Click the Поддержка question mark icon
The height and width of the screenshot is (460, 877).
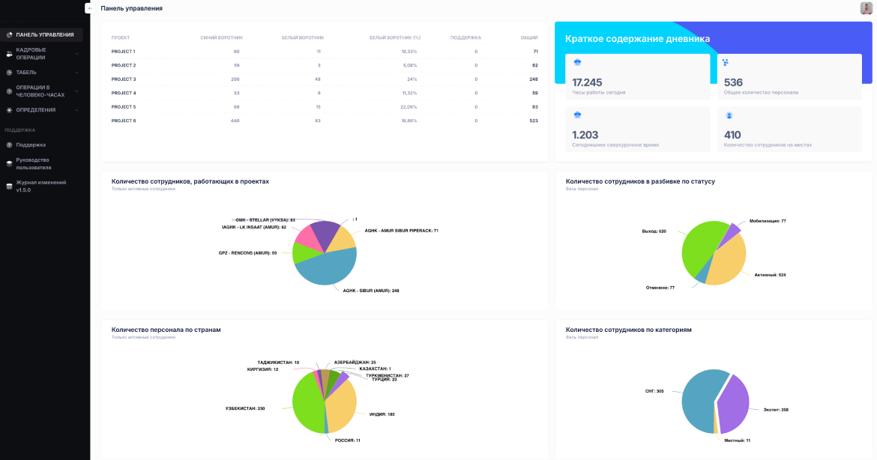(x=9, y=145)
